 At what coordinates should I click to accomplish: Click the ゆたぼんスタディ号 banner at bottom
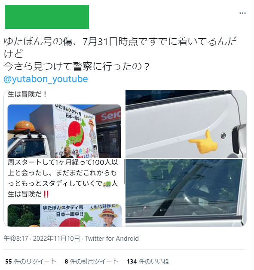coord(81,215)
